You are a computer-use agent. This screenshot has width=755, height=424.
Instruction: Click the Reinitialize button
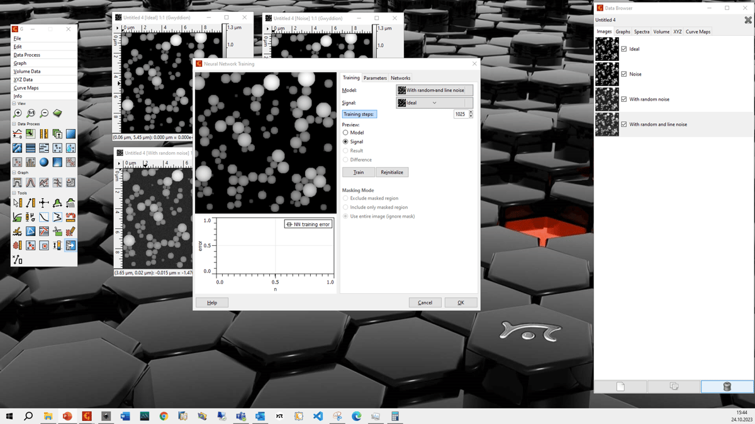coord(392,172)
